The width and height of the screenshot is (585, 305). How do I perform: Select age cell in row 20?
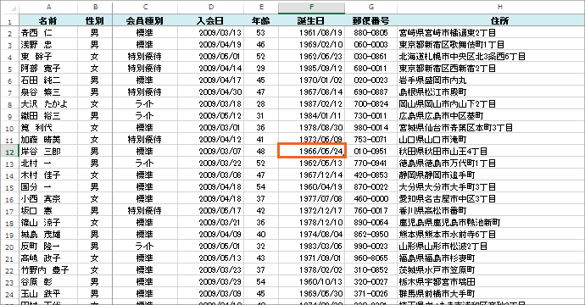pyautogui.click(x=261, y=246)
